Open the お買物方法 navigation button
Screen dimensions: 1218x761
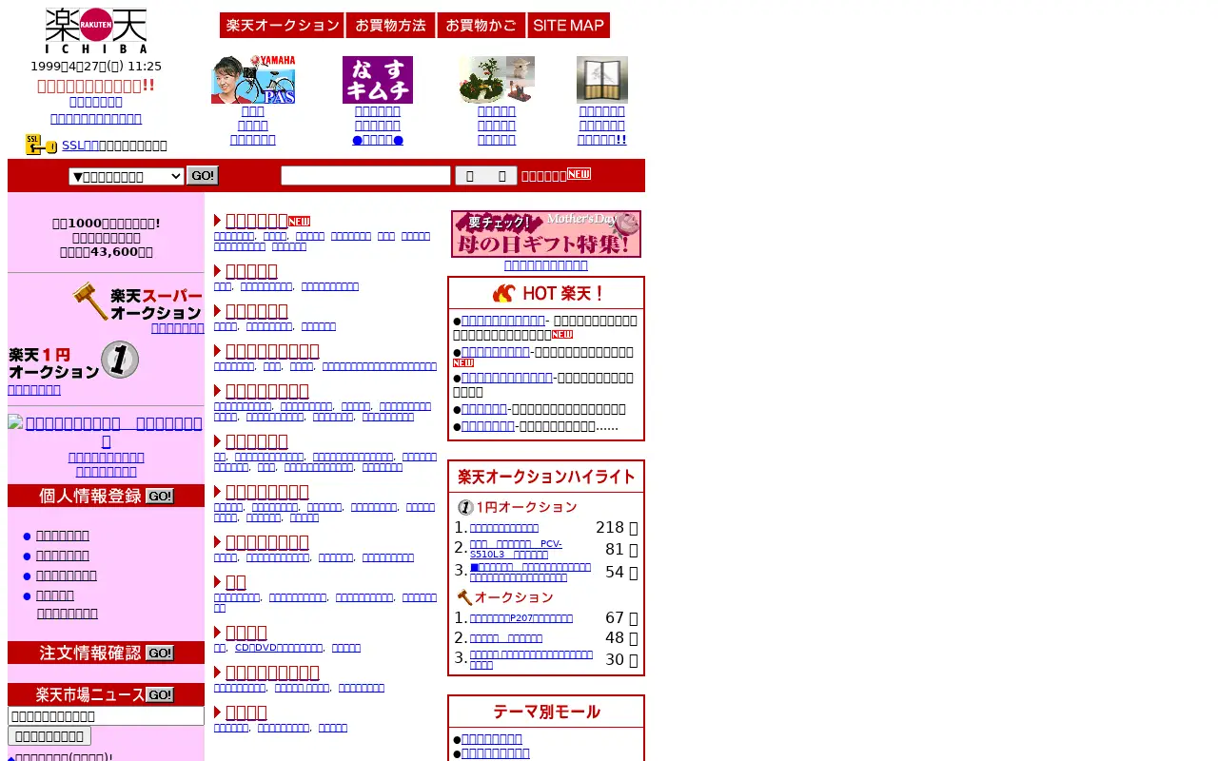point(390,26)
